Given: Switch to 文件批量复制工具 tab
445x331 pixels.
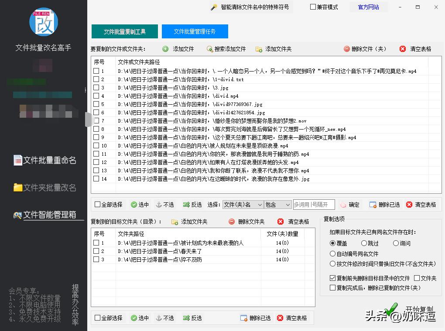Looking at the screenshot, I should tap(124, 31).
